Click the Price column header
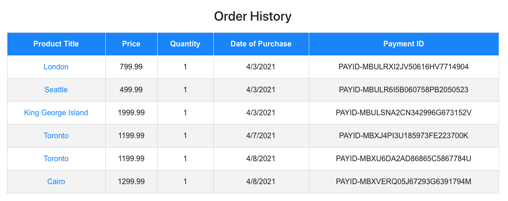This screenshot has height=201, width=508. click(x=131, y=44)
